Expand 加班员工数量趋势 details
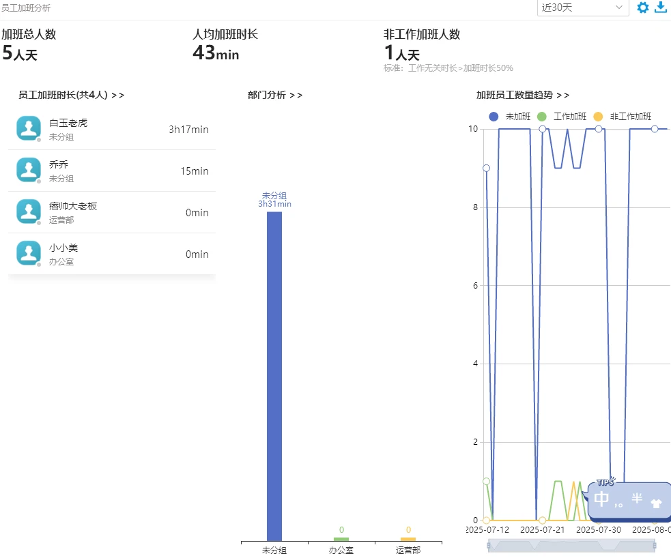Image resolution: width=671 pixels, height=558 pixels. click(522, 95)
